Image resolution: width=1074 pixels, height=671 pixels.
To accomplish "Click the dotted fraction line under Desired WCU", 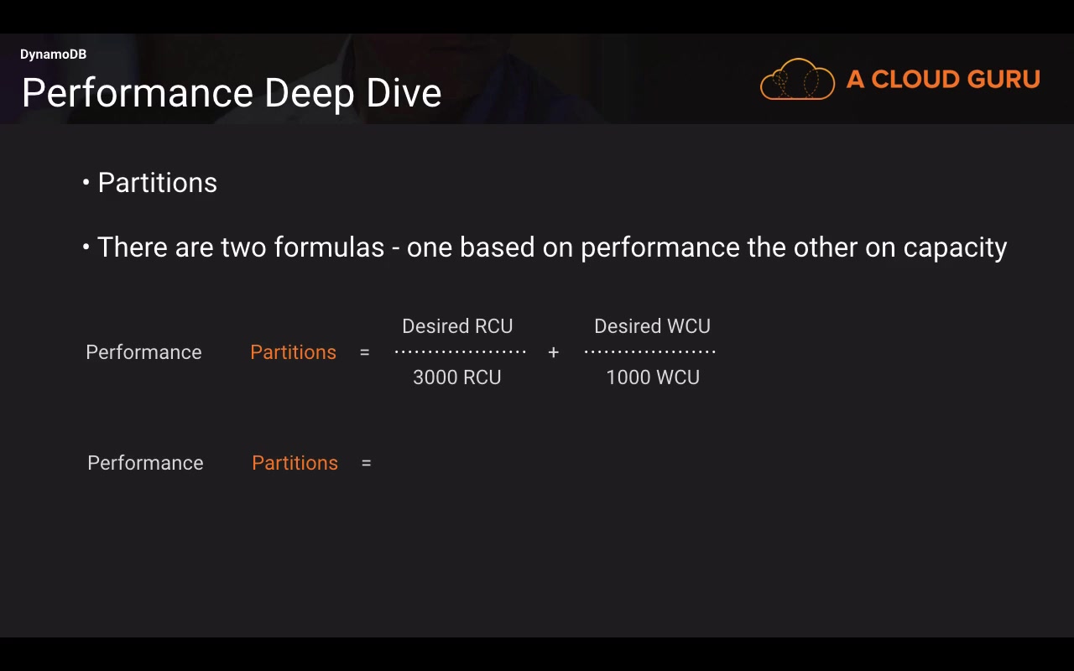I will [x=649, y=352].
